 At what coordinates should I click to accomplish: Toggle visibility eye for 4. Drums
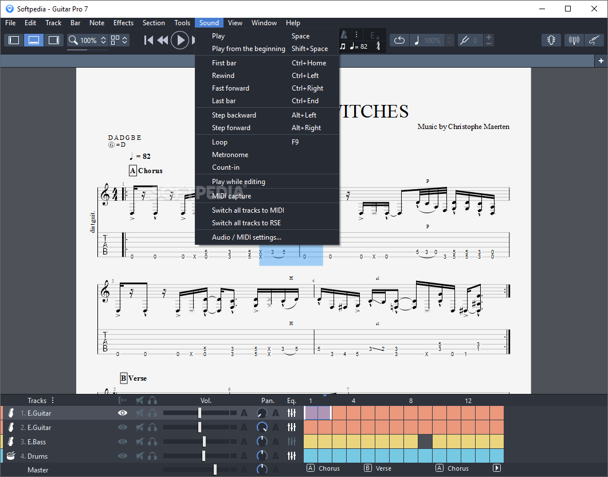tap(123, 456)
